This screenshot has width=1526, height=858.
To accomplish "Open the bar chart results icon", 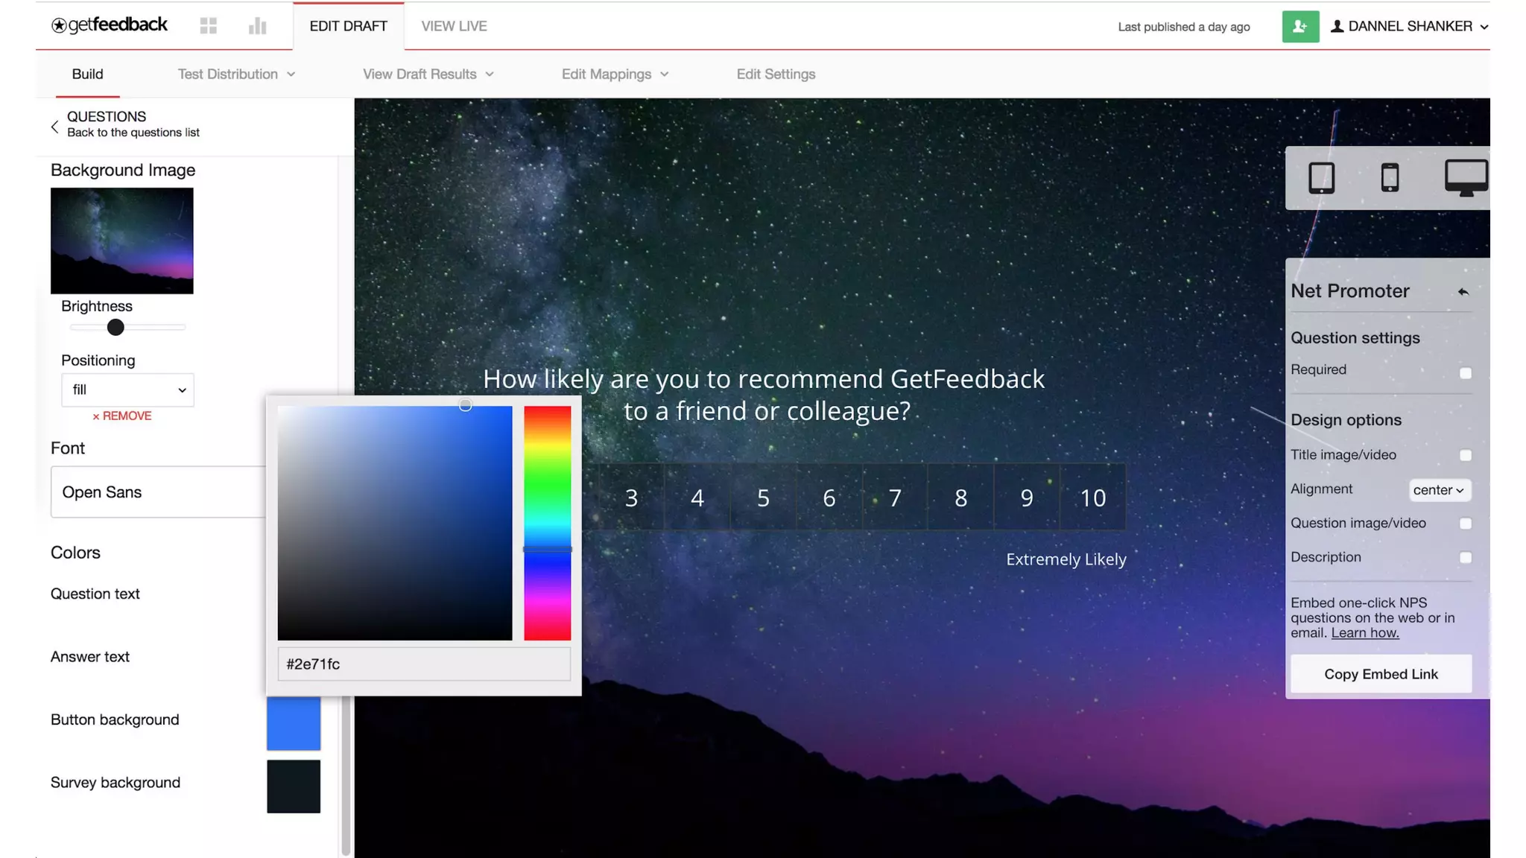I will pyautogui.click(x=258, y=26).
